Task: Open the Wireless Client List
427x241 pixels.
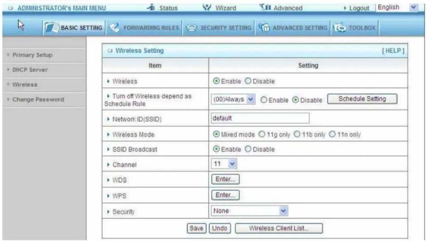Action: [279, 228]
